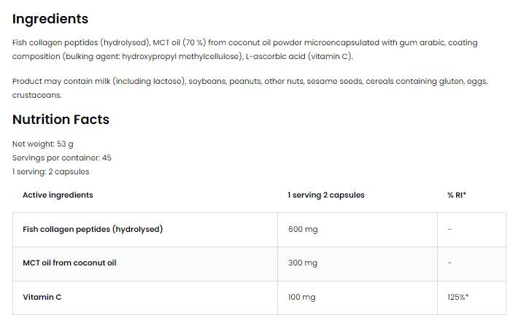Click the '1 serving 2 capsules' column header
Image resolution: width=521 pixels, height=326 pixels.
[x=326, y=195]
